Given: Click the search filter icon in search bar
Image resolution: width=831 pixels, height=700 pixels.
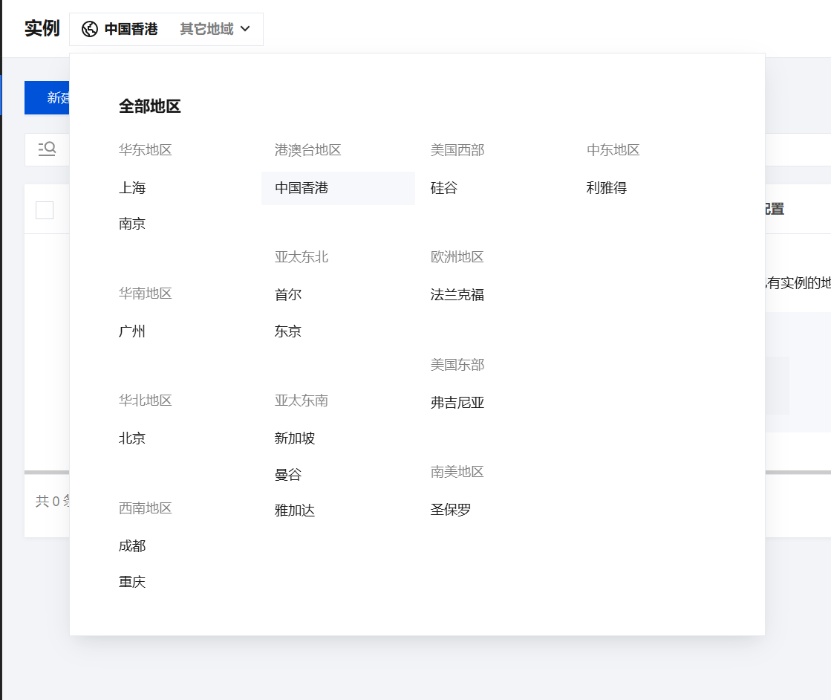Looking at the screenshot, I should 47,149.
